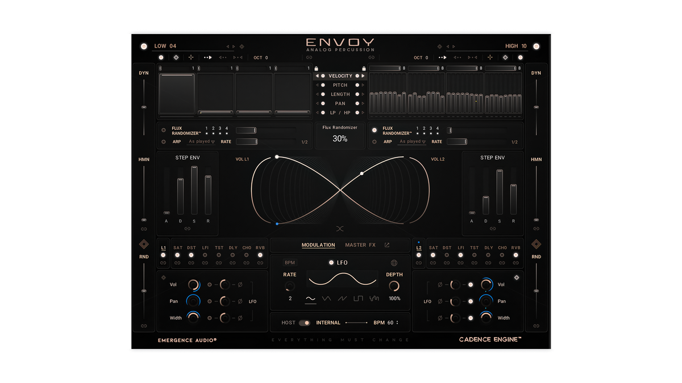Select the LENGTH parameter row

click(340, 94)
